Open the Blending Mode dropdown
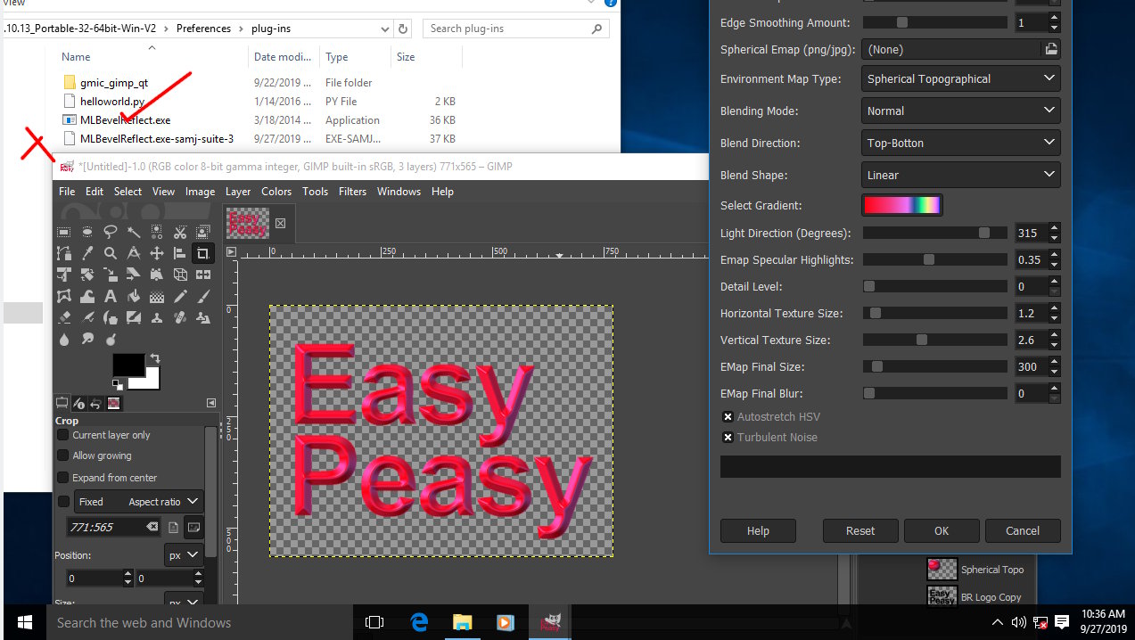This screenshot has height=640, width=1135. [x=960, y=111]
